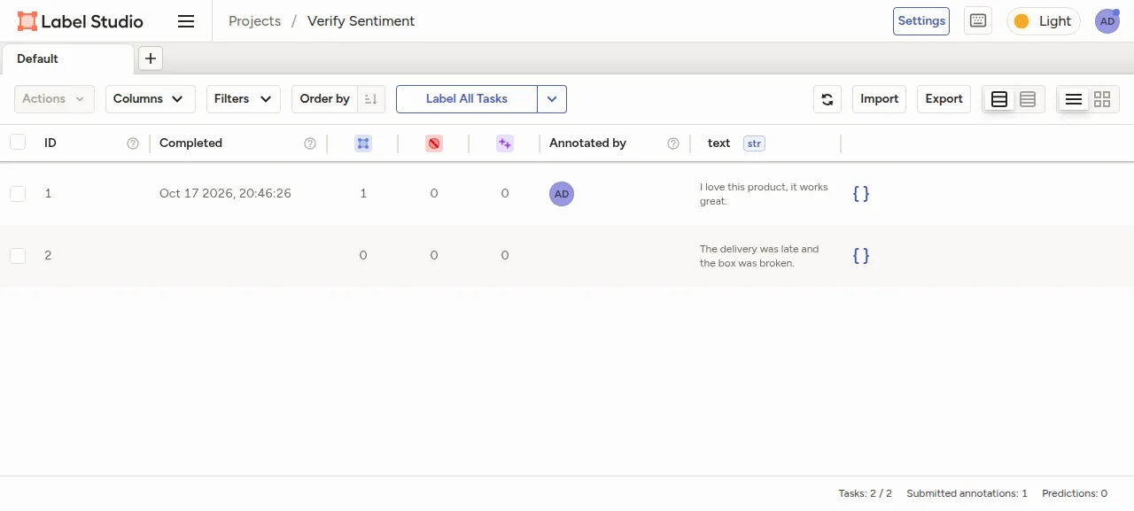Click the Import button
Viewport: 1134px width, 511px height.
[880, 99]
